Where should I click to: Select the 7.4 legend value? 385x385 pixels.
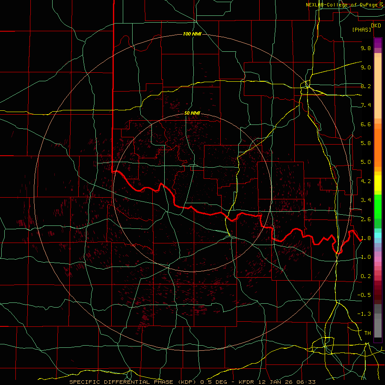(366, 105)
